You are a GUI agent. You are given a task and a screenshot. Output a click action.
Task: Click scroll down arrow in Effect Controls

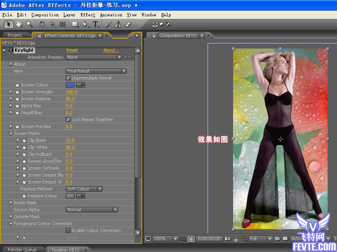[138, 232]
